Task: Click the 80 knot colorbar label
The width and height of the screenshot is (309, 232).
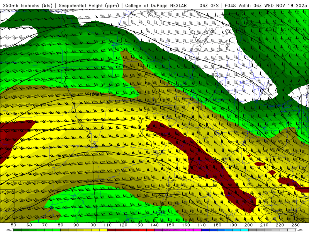Action: [61, 225]
